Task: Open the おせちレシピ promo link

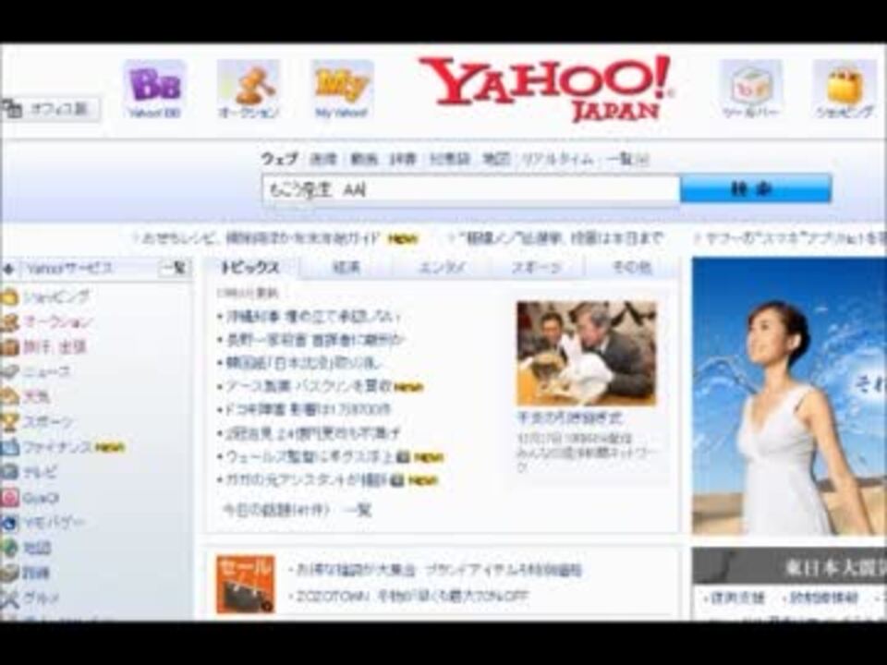Action: pyautogui.click(x=261, y=238)
